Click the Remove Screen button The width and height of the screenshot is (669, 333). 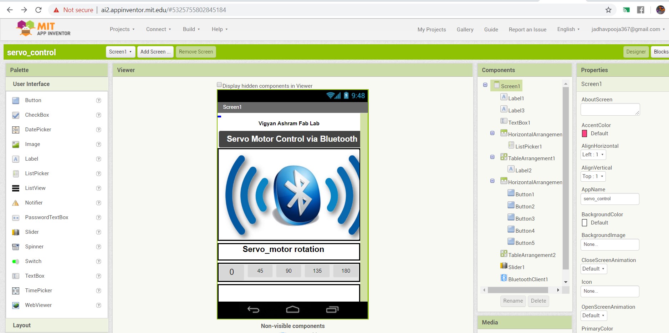coord(196,52)
